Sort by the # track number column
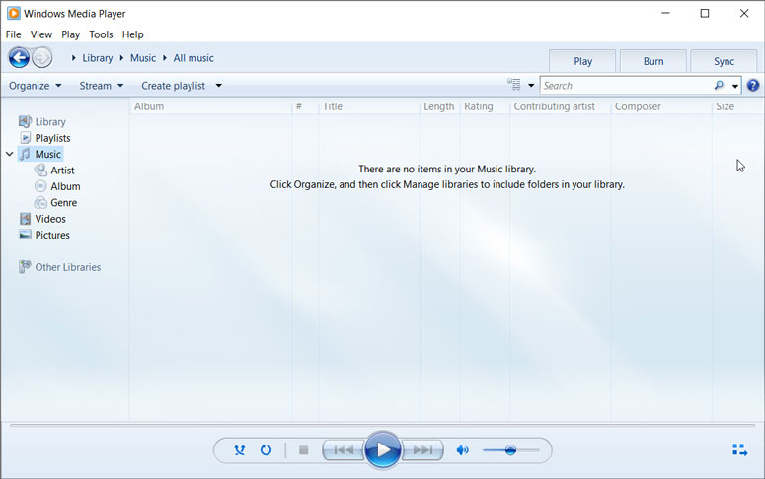The width and height of the screenshot is (765, 479). [305, 106]
